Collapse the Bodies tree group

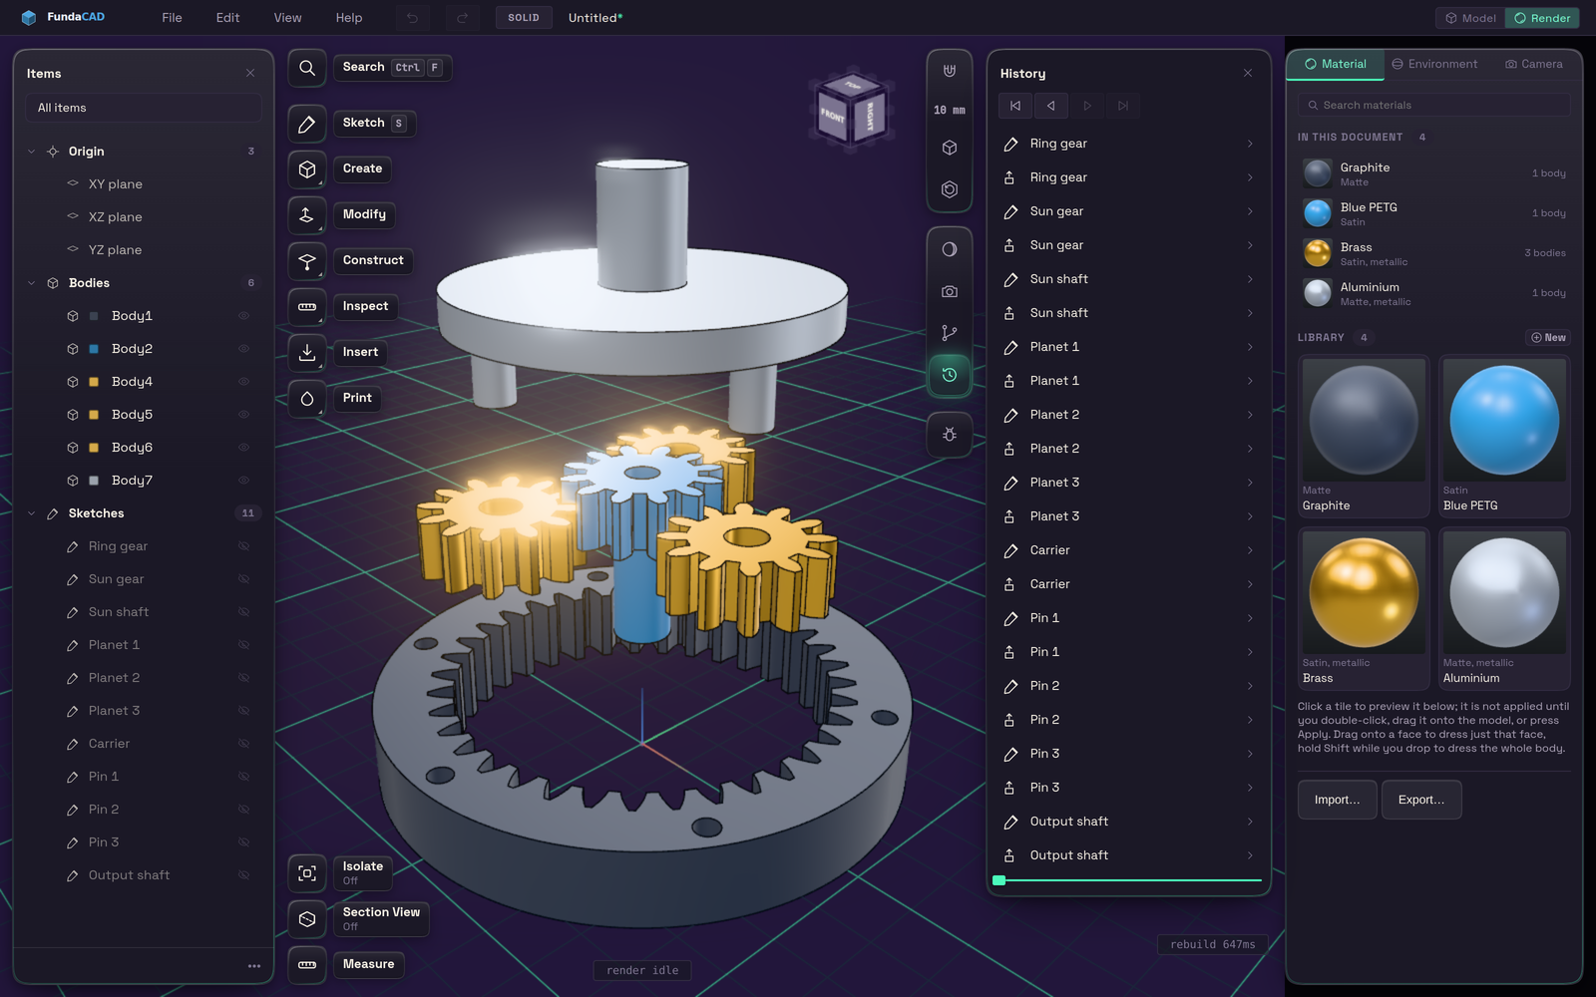32,283
